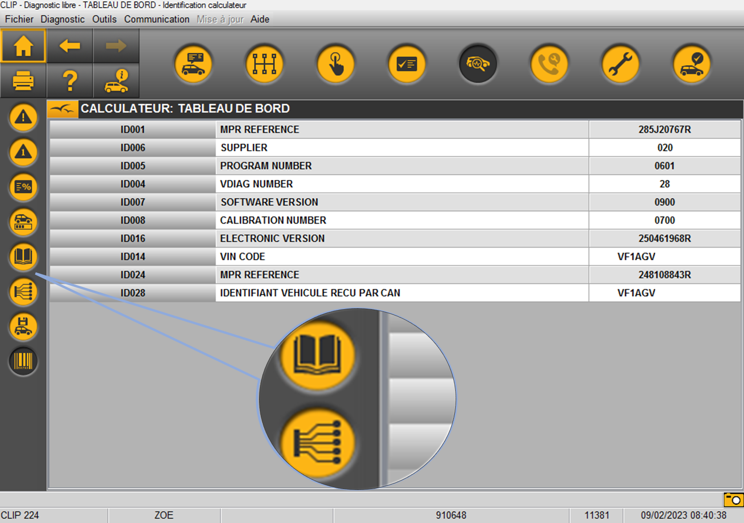Select the wiring circuit sidebar icon
Image resolution: width=744 pixels, height=523 pixels.
tap(23, 291)
